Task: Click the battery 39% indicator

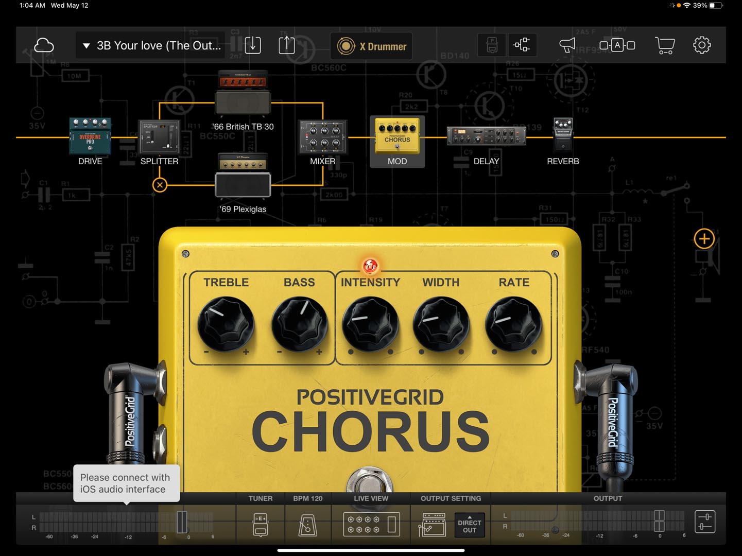Action: click(x=708, y=5)
